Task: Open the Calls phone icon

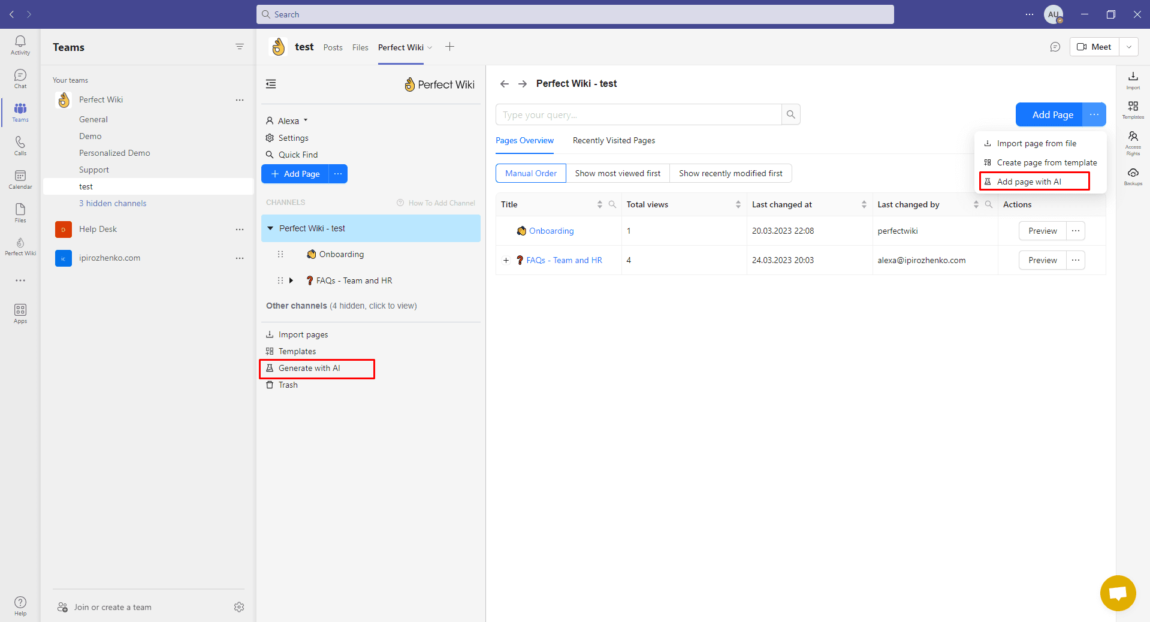Action: pyautogui.click(x=20, y=146)
